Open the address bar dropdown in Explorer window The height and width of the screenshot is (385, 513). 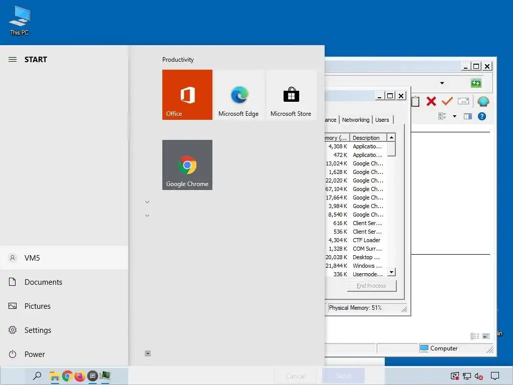click(442, 83)
